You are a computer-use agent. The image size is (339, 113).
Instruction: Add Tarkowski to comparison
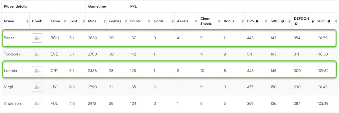click(x=37, y=55)
